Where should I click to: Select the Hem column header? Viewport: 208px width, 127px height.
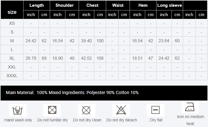tap(143, 5)
